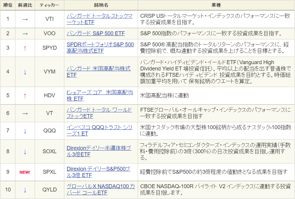
Task: Select the SPYD ticker cell
Action: (x=50, y=48)
